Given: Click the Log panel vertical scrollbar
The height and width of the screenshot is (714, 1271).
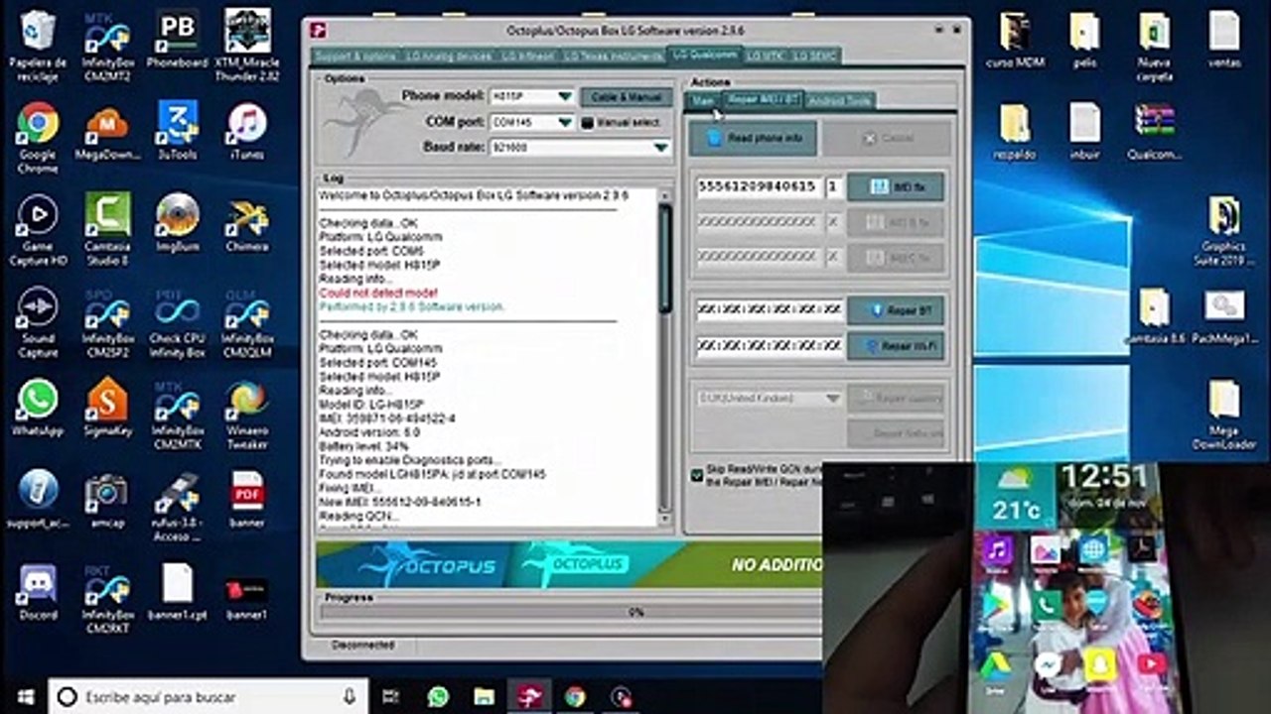Looking at the screenshot, I should 665,357.
